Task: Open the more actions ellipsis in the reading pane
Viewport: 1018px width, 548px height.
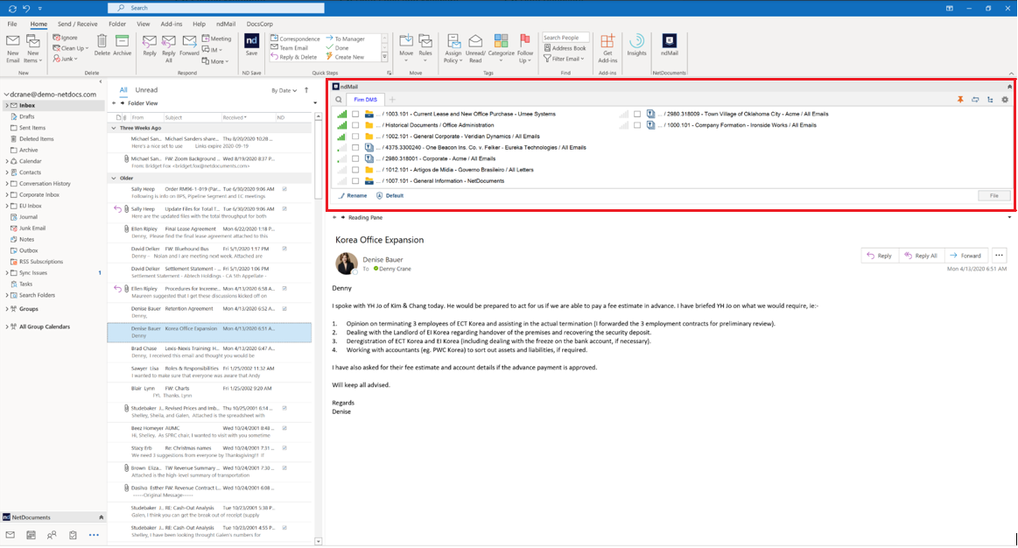Action: (999, 256)
